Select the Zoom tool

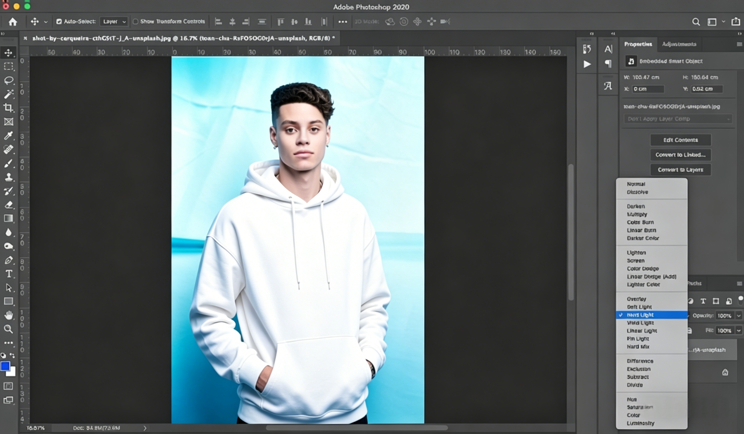tap(8, 329)
